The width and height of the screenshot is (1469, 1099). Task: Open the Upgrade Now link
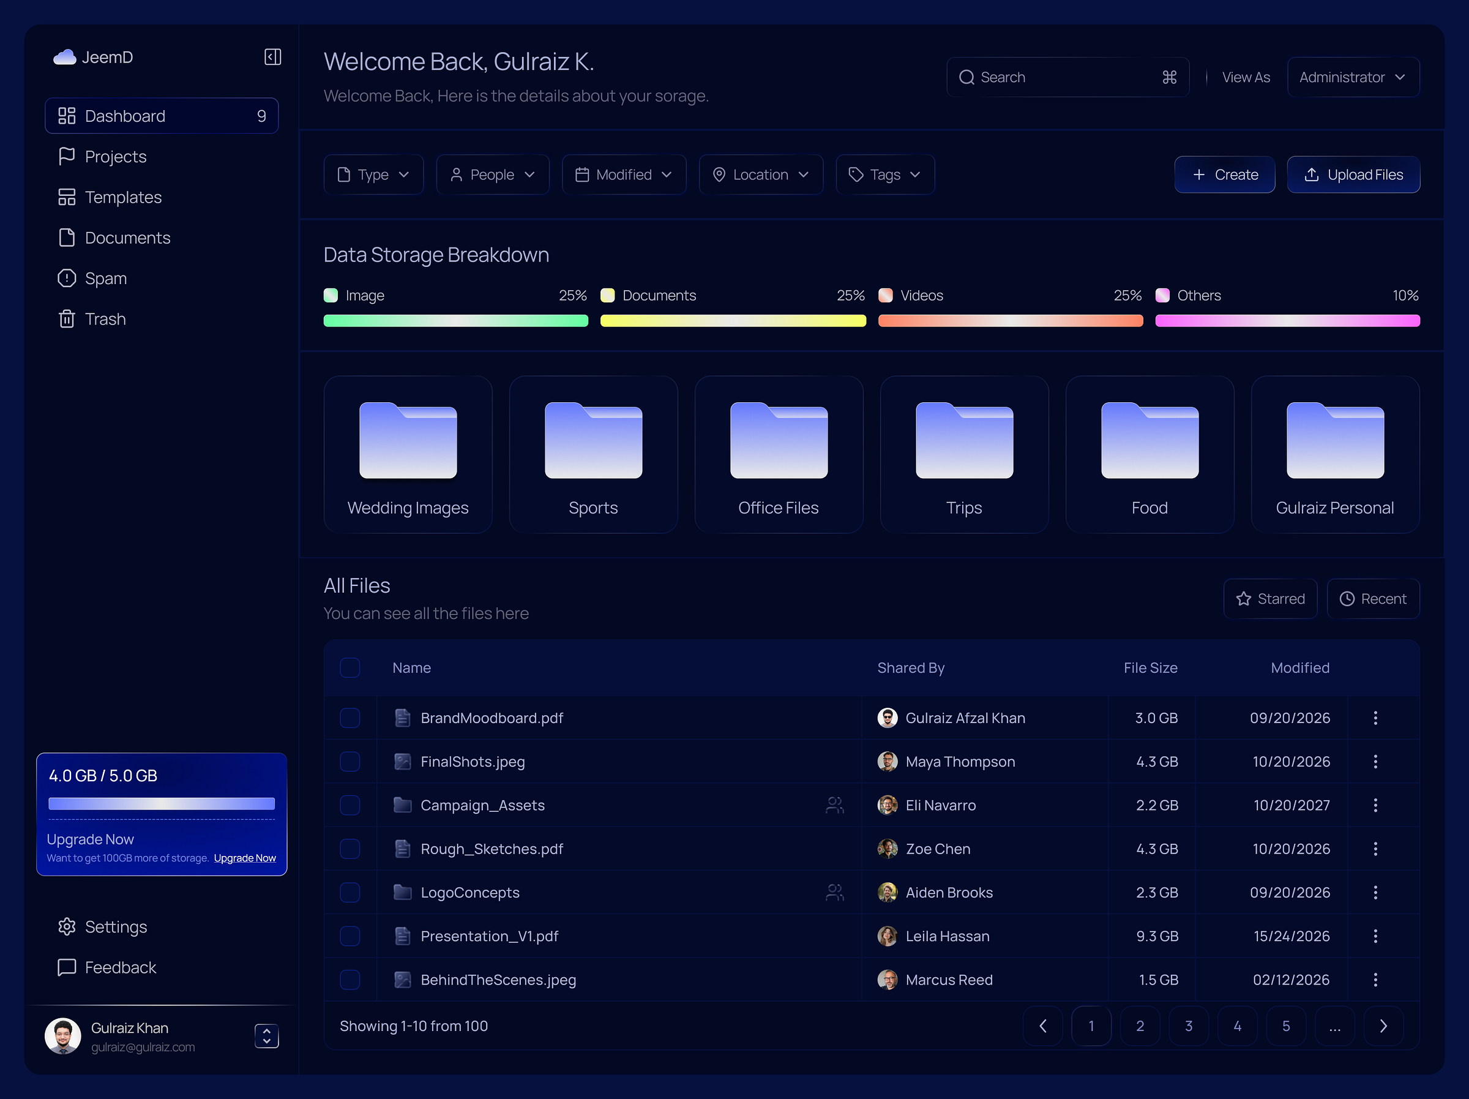tap(244, 857)
